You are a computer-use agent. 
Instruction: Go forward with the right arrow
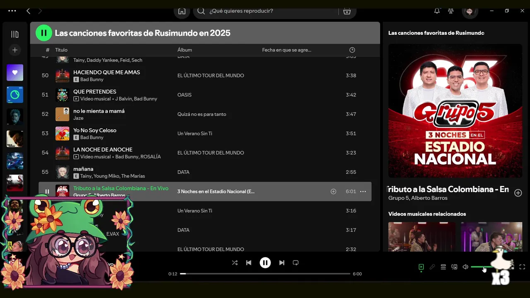pyautogui.click(x=40, y=11)
